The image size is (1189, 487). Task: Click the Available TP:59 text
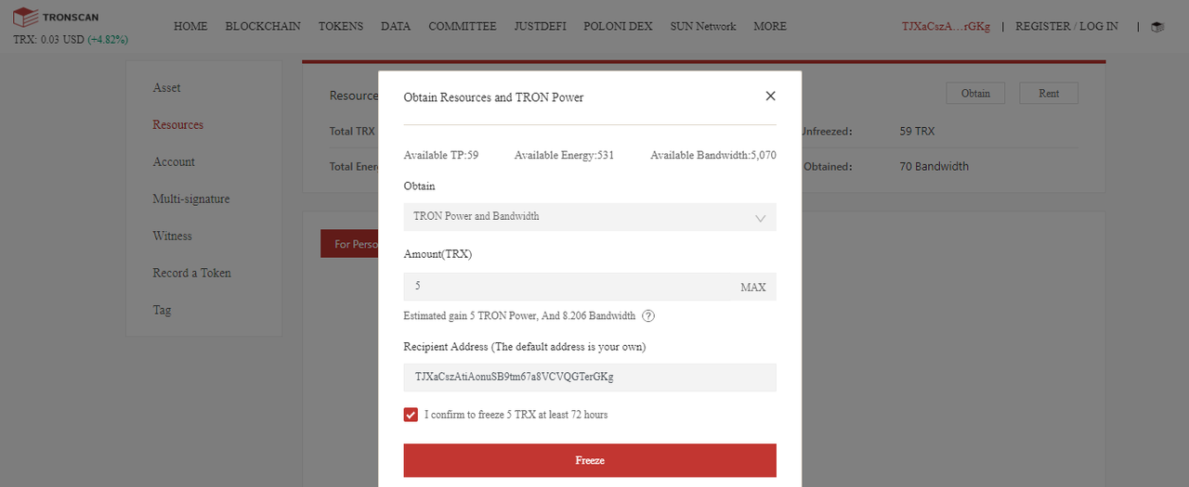coord(441,156)
